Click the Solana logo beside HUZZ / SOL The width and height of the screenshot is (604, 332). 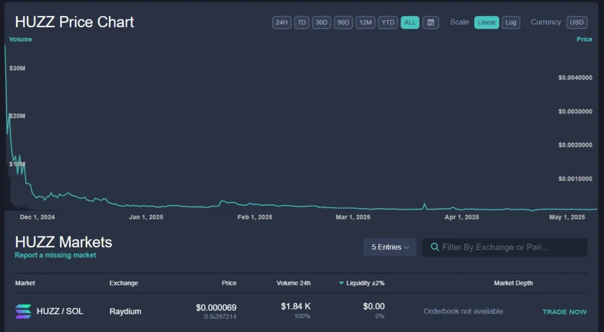pyautogui.click(x=23, y=311)
